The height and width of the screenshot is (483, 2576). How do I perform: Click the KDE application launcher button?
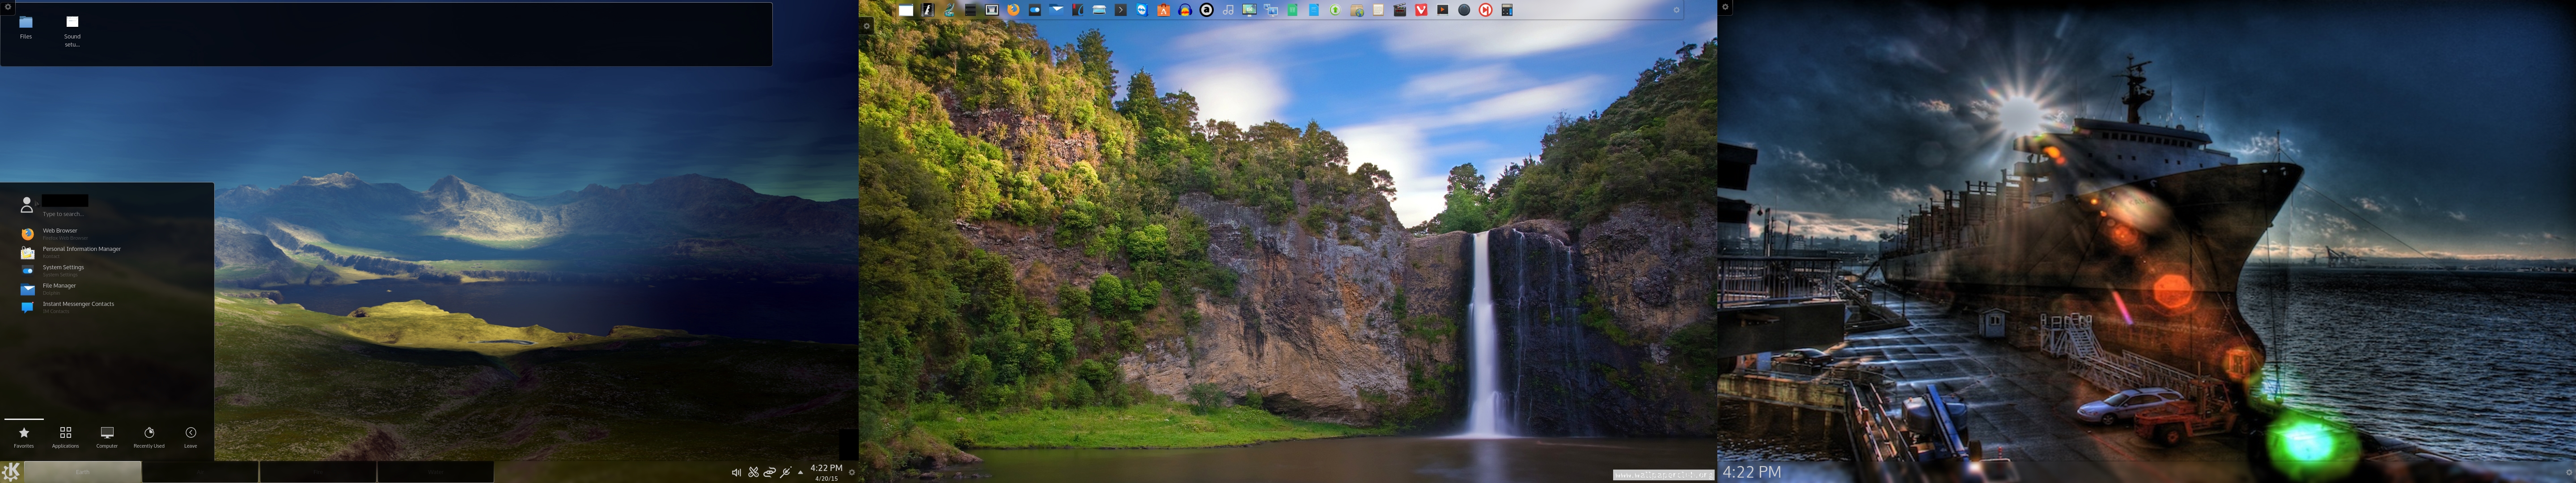coord(11,471)
